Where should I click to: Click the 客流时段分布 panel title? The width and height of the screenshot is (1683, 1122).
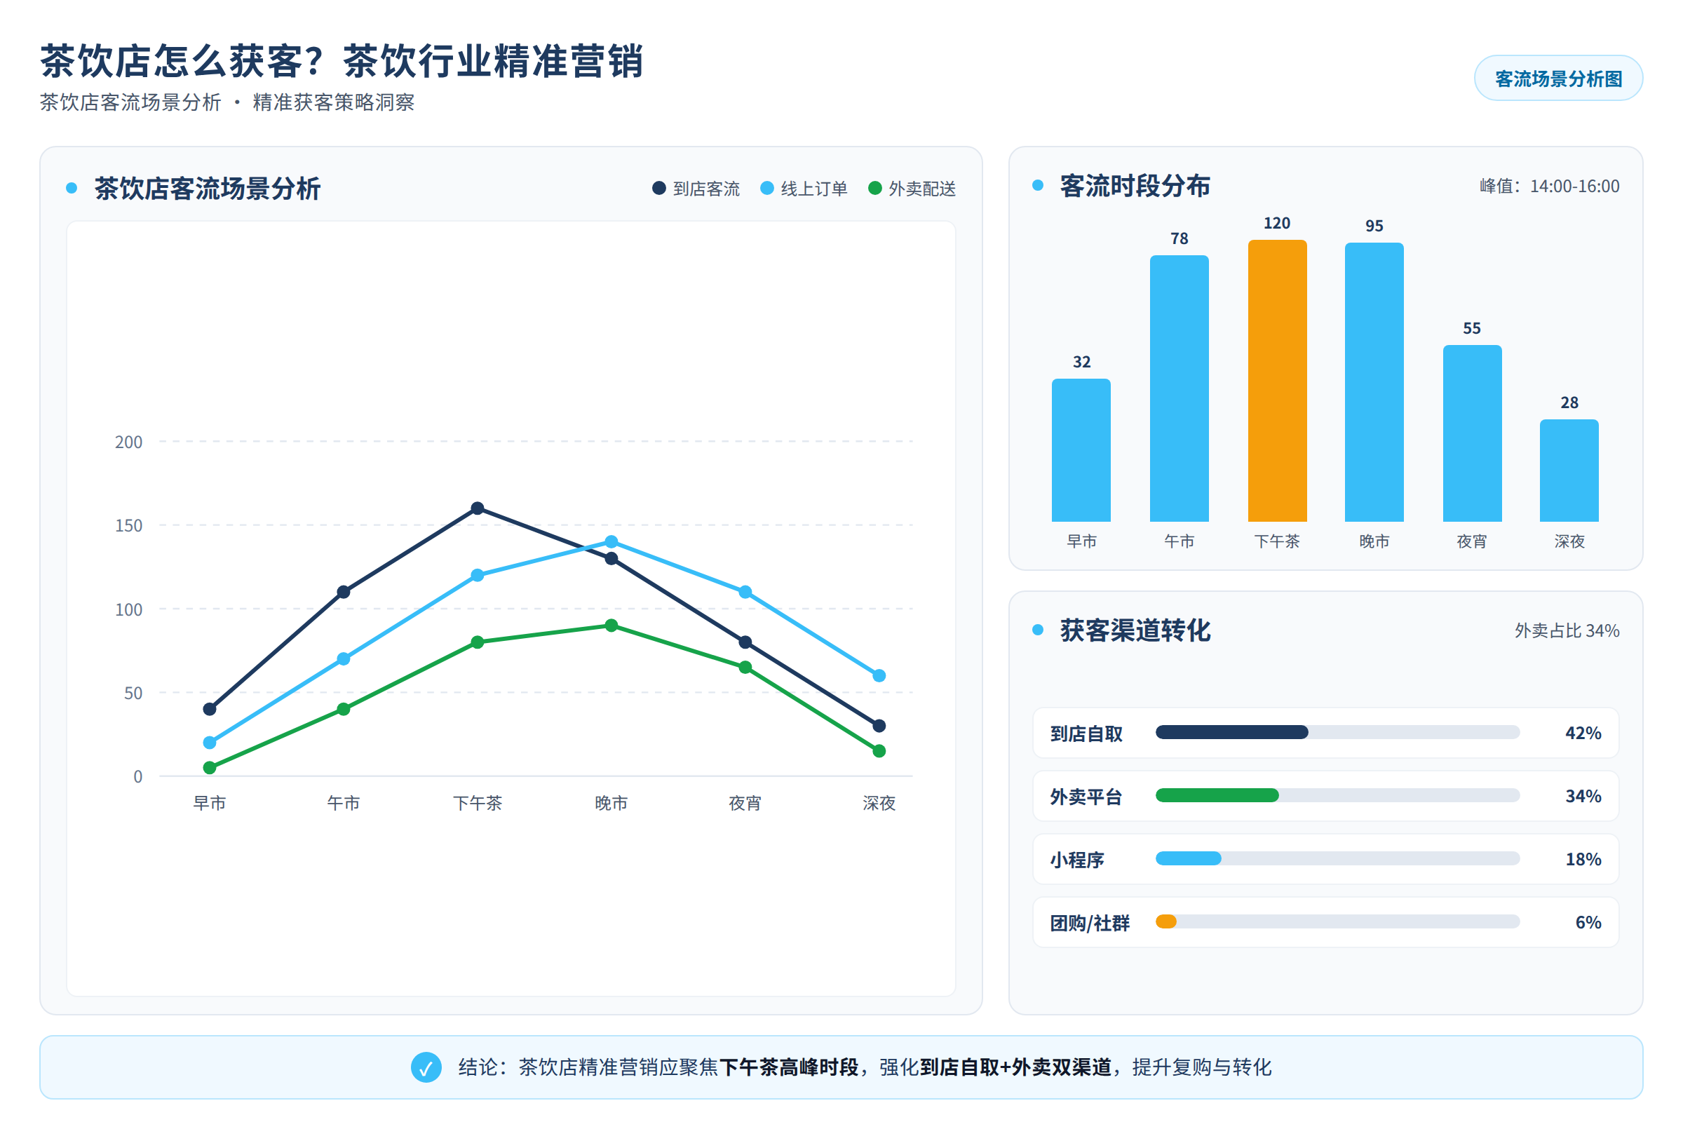[x=1135, y=186]
